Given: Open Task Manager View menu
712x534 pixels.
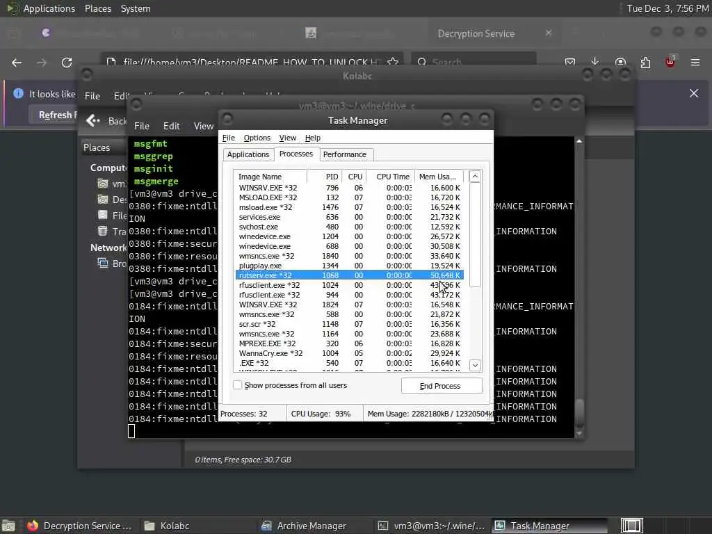Looking at the screenshot, I should click(287, 138).
